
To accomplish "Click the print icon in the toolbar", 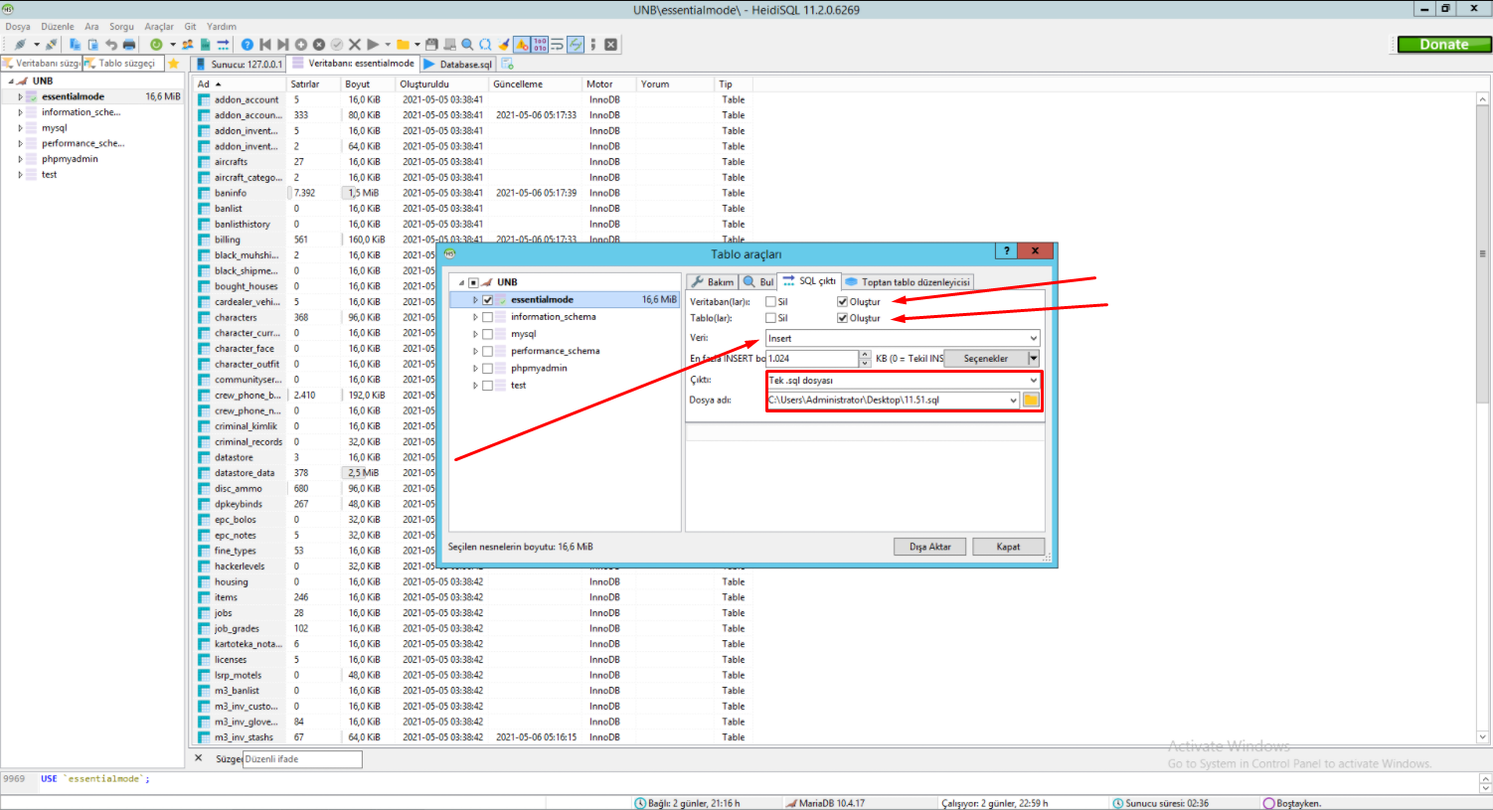I will click(129, 45).
